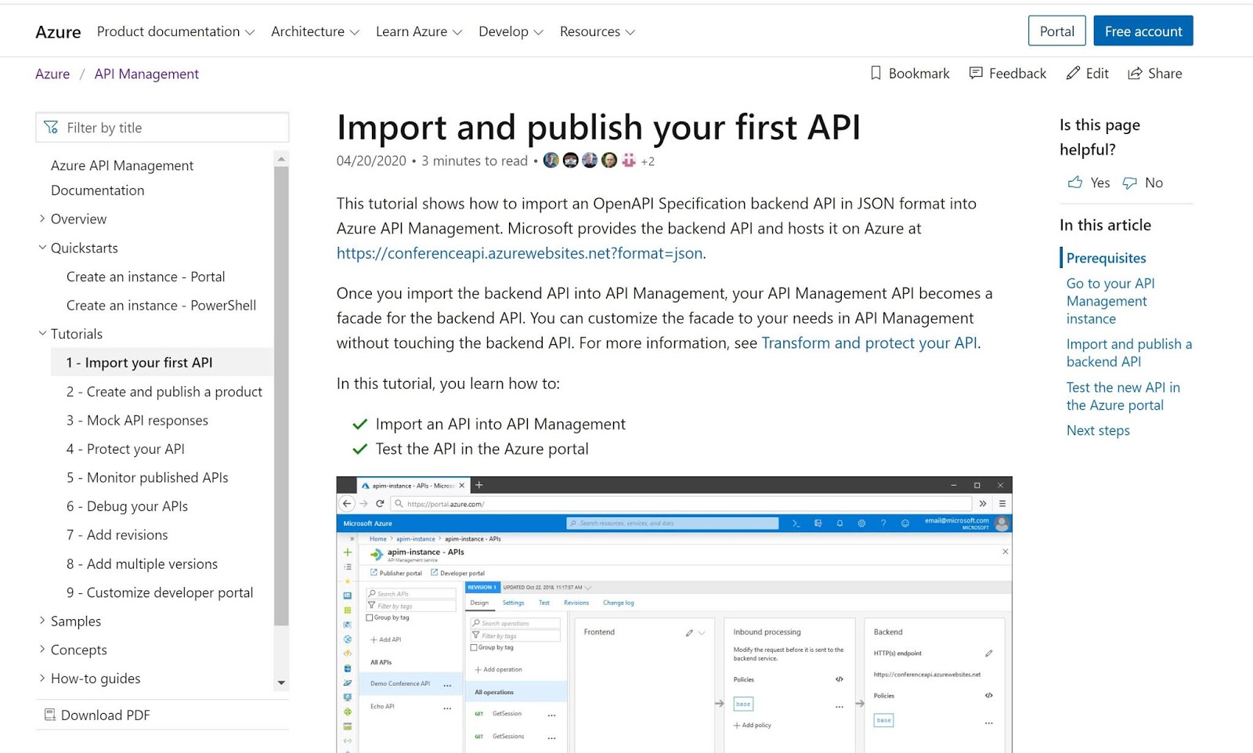This screenshot has width=1253, height=753.
Task: Click the first contributor avatar
Action: 551,160
